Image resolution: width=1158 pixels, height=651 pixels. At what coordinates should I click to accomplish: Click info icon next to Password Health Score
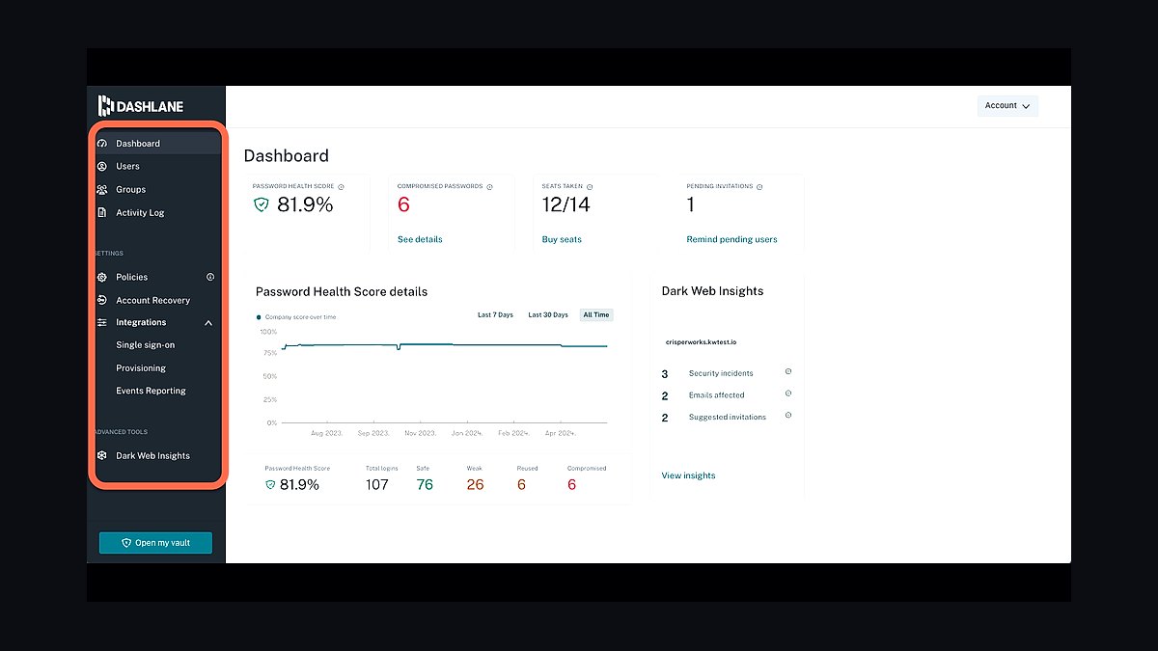(x=341, y=186)
